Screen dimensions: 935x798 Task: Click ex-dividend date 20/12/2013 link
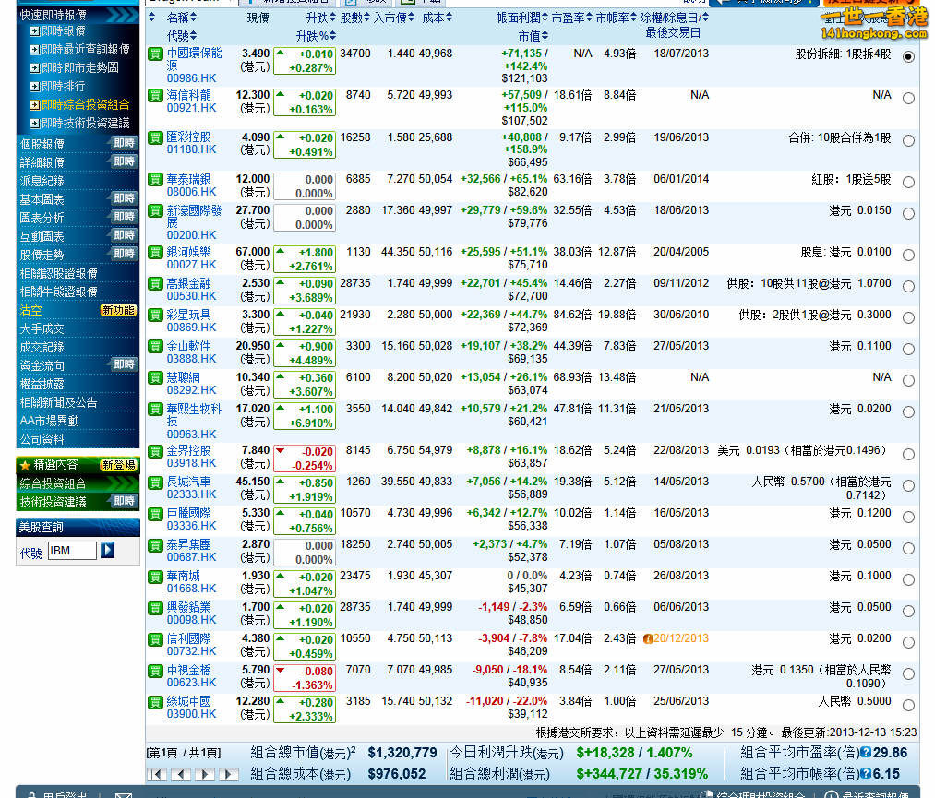click(681, 639)
